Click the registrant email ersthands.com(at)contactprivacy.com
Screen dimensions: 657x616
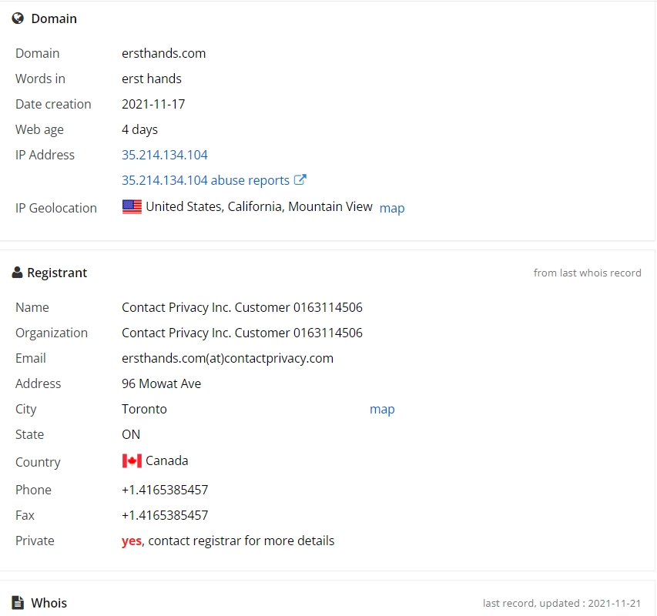pos(227,359)
